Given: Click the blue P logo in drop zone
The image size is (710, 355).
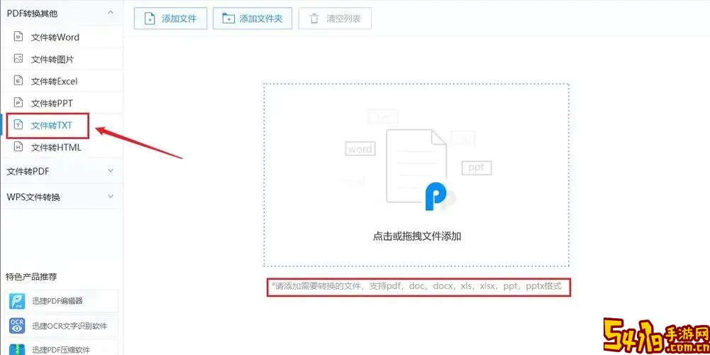Looking at the screenshot, I should coord(436,197).
